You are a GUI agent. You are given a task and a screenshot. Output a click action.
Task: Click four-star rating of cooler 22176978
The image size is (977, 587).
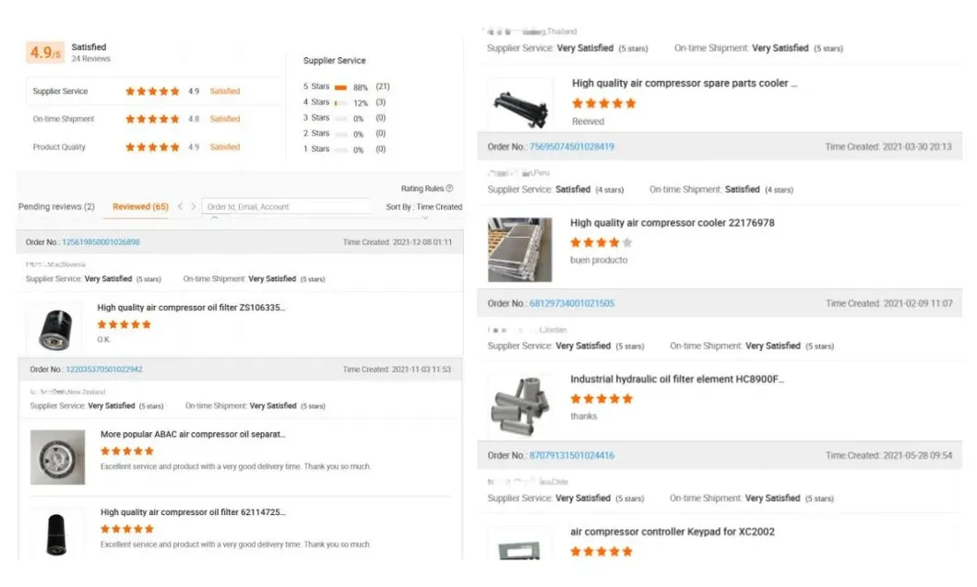602,242
